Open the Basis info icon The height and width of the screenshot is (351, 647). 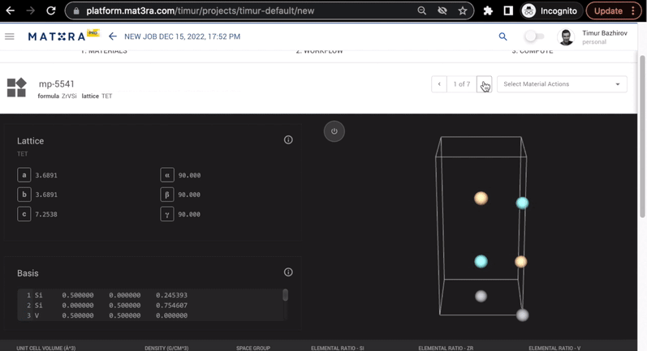(x=288, y=272)
